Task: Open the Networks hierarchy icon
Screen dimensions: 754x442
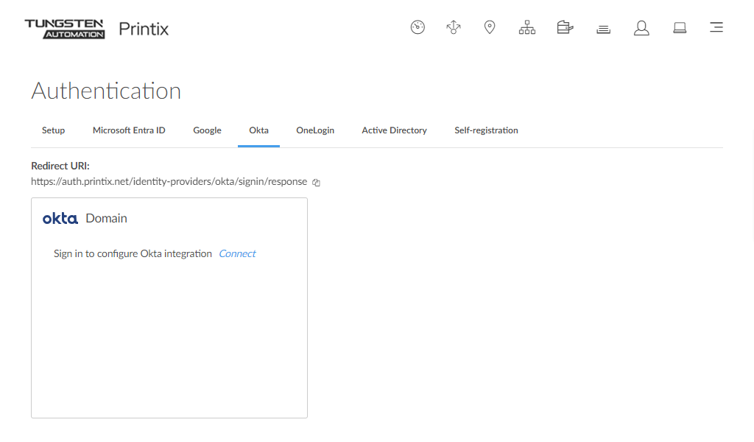Action: 527,28
